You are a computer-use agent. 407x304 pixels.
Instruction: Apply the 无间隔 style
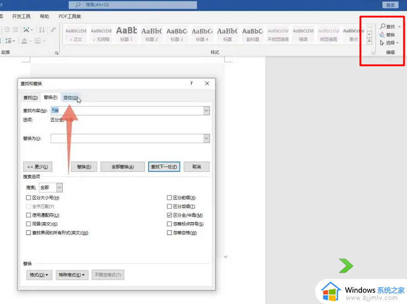pos(101,35)
